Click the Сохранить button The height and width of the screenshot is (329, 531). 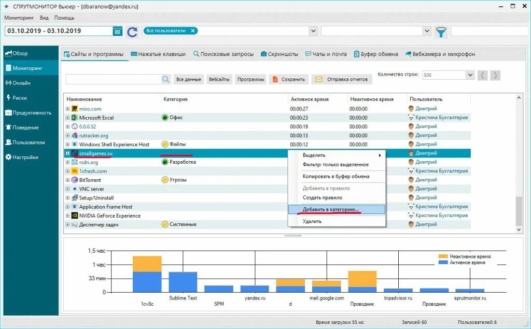pyautogui.click(x=289, y=79)
